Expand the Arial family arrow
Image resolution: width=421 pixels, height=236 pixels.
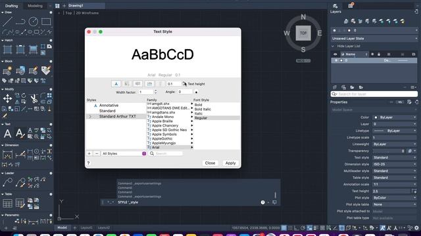(191, 147)
